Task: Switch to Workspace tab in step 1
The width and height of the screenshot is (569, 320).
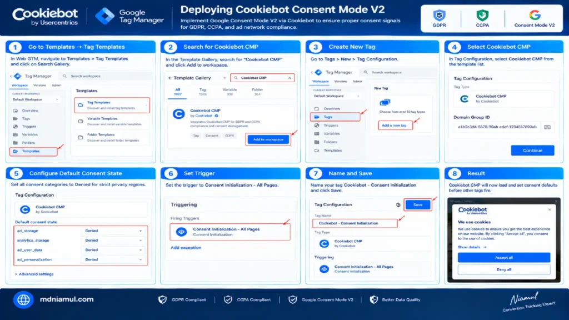Action: [19, 86]
